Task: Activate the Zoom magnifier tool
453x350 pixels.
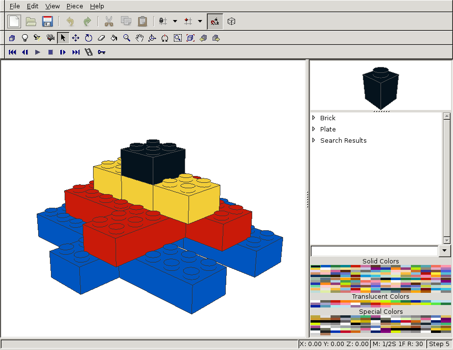Action: (x=127, y=38)
